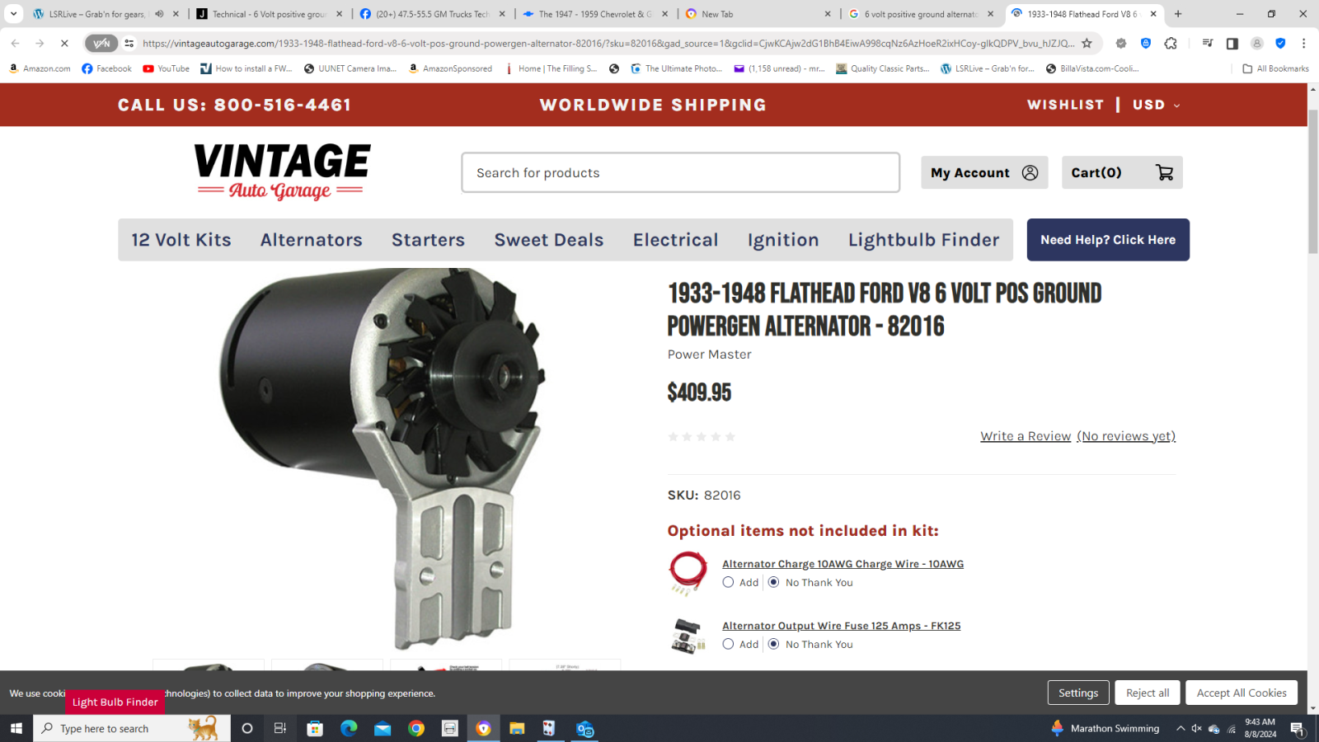This screenshot has height=742, width=1319.
Task: Select No Thank You for Charge Wire
Action: 773,582
